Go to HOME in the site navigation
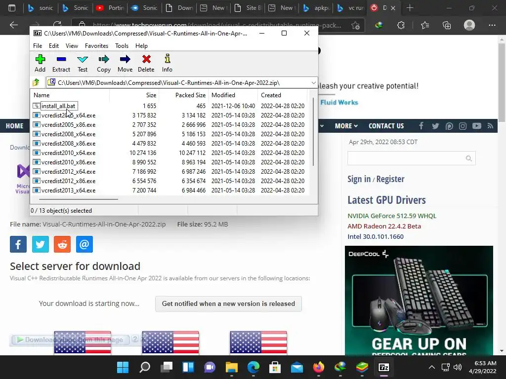This screenshot has width=506, height=379. pyautogui.click(x=14, y=126)
